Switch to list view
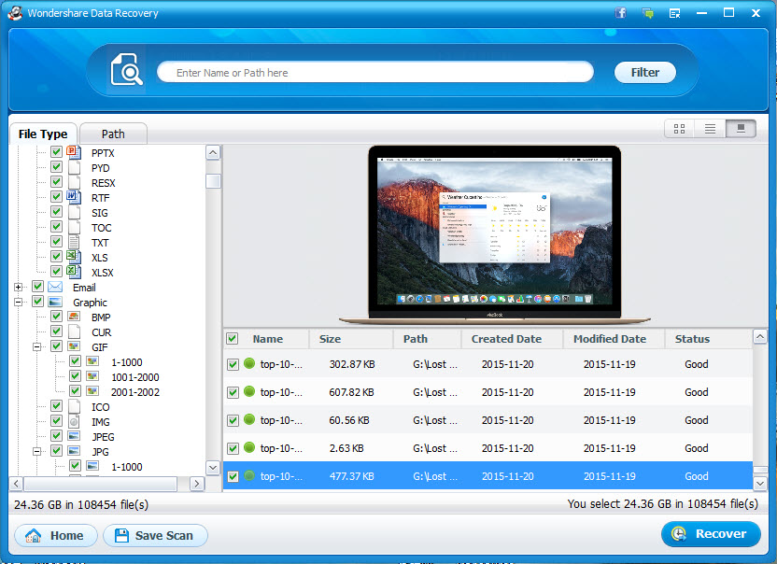 click(710, 129)
